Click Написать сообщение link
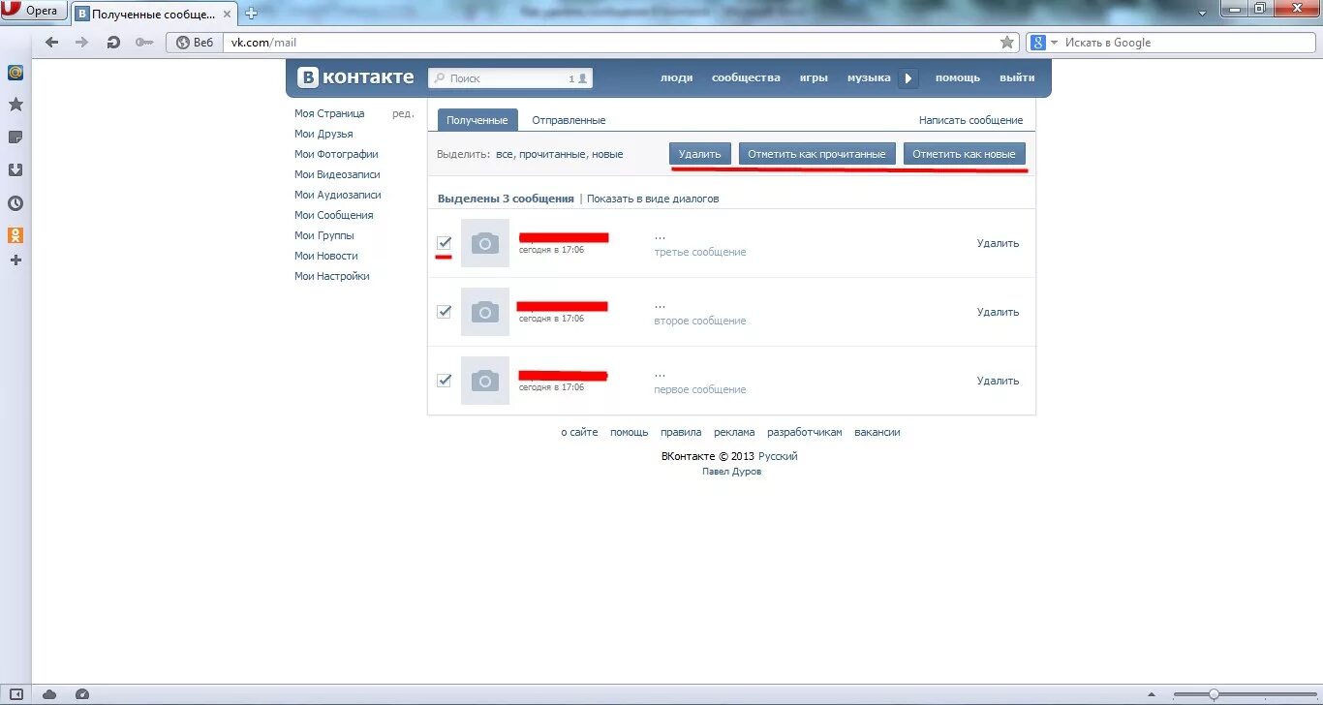 point(970,120)
